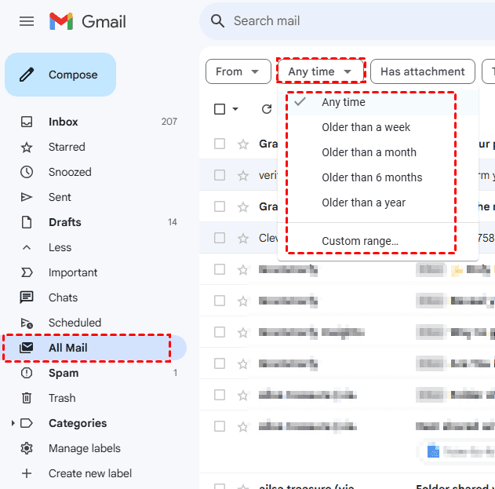Image resolution: width=495 pixels, height=489 pixels.
Task: Click the Drafts page icon
Action: (x=27, y=222)
